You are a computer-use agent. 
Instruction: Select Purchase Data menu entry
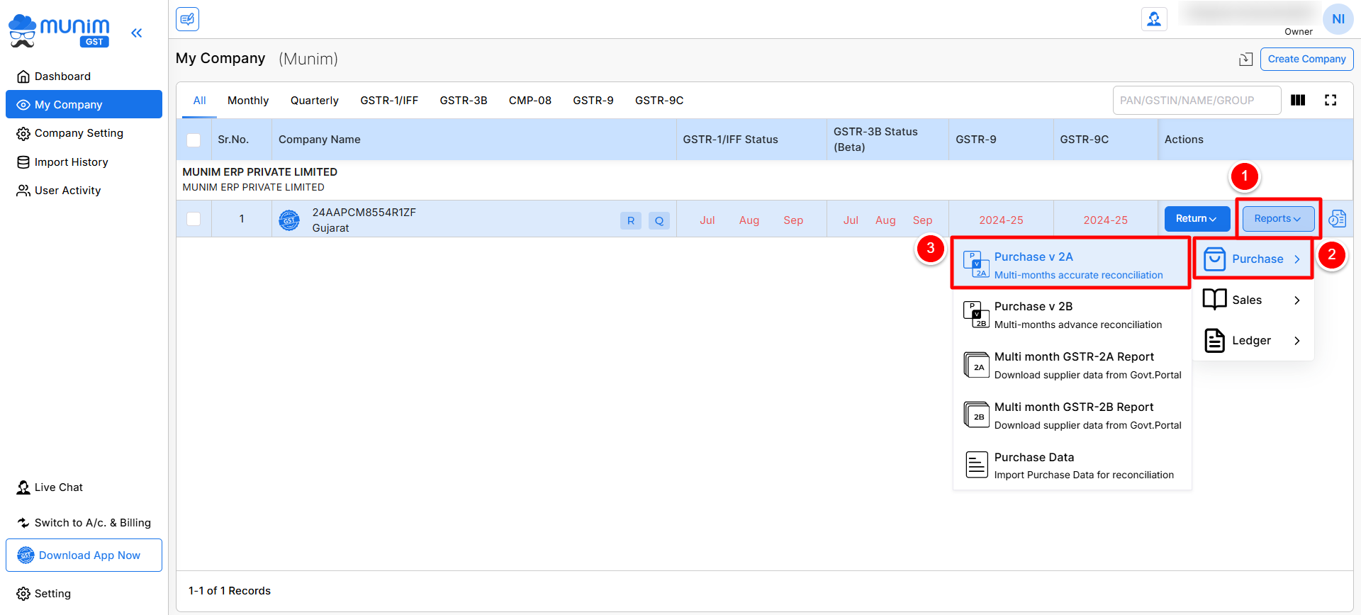click(x=1071, y=466)
